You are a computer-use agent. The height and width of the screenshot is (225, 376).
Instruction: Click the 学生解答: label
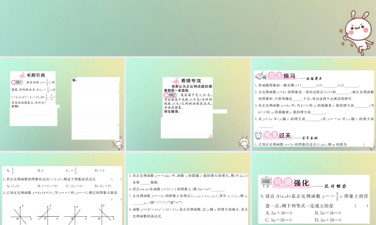click(172, 112)
